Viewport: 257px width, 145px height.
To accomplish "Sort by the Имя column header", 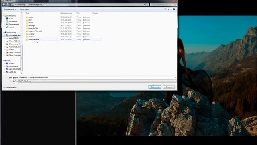I will pos(27,13).
